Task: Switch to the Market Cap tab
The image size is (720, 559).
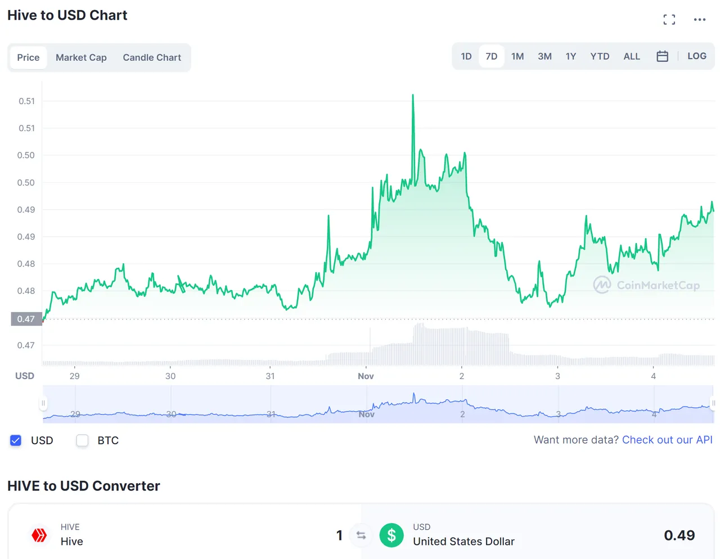Action: point(81,57)
